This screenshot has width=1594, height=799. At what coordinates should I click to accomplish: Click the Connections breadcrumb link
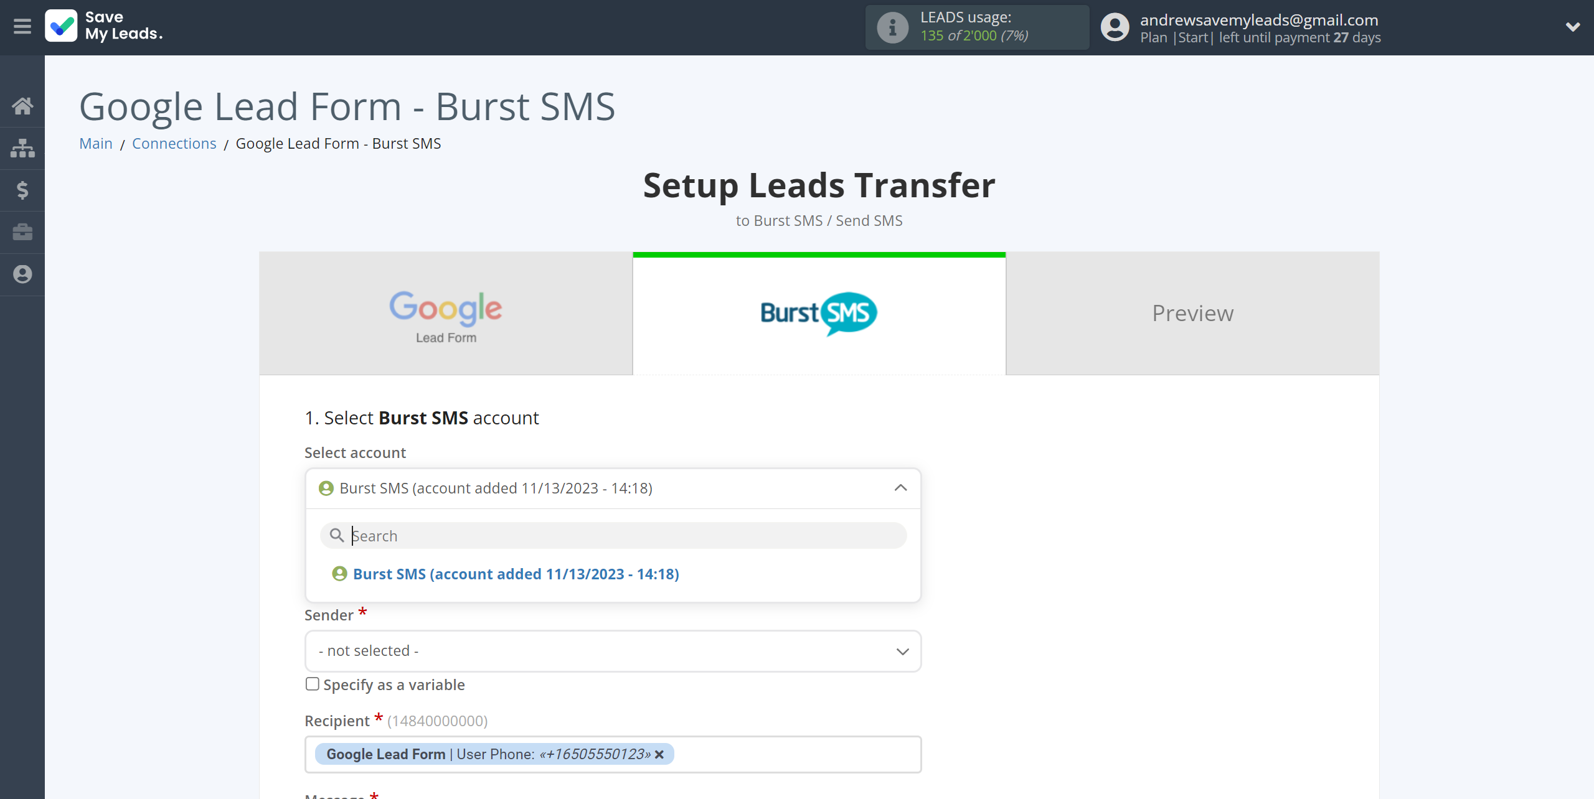tap(173, 143)
